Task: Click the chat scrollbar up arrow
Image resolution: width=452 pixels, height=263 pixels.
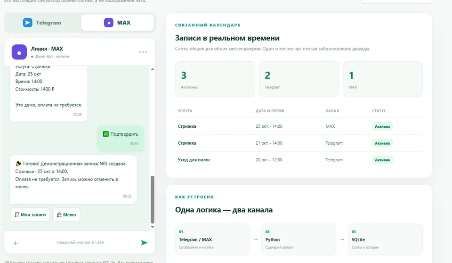Action: click(153, 69)
